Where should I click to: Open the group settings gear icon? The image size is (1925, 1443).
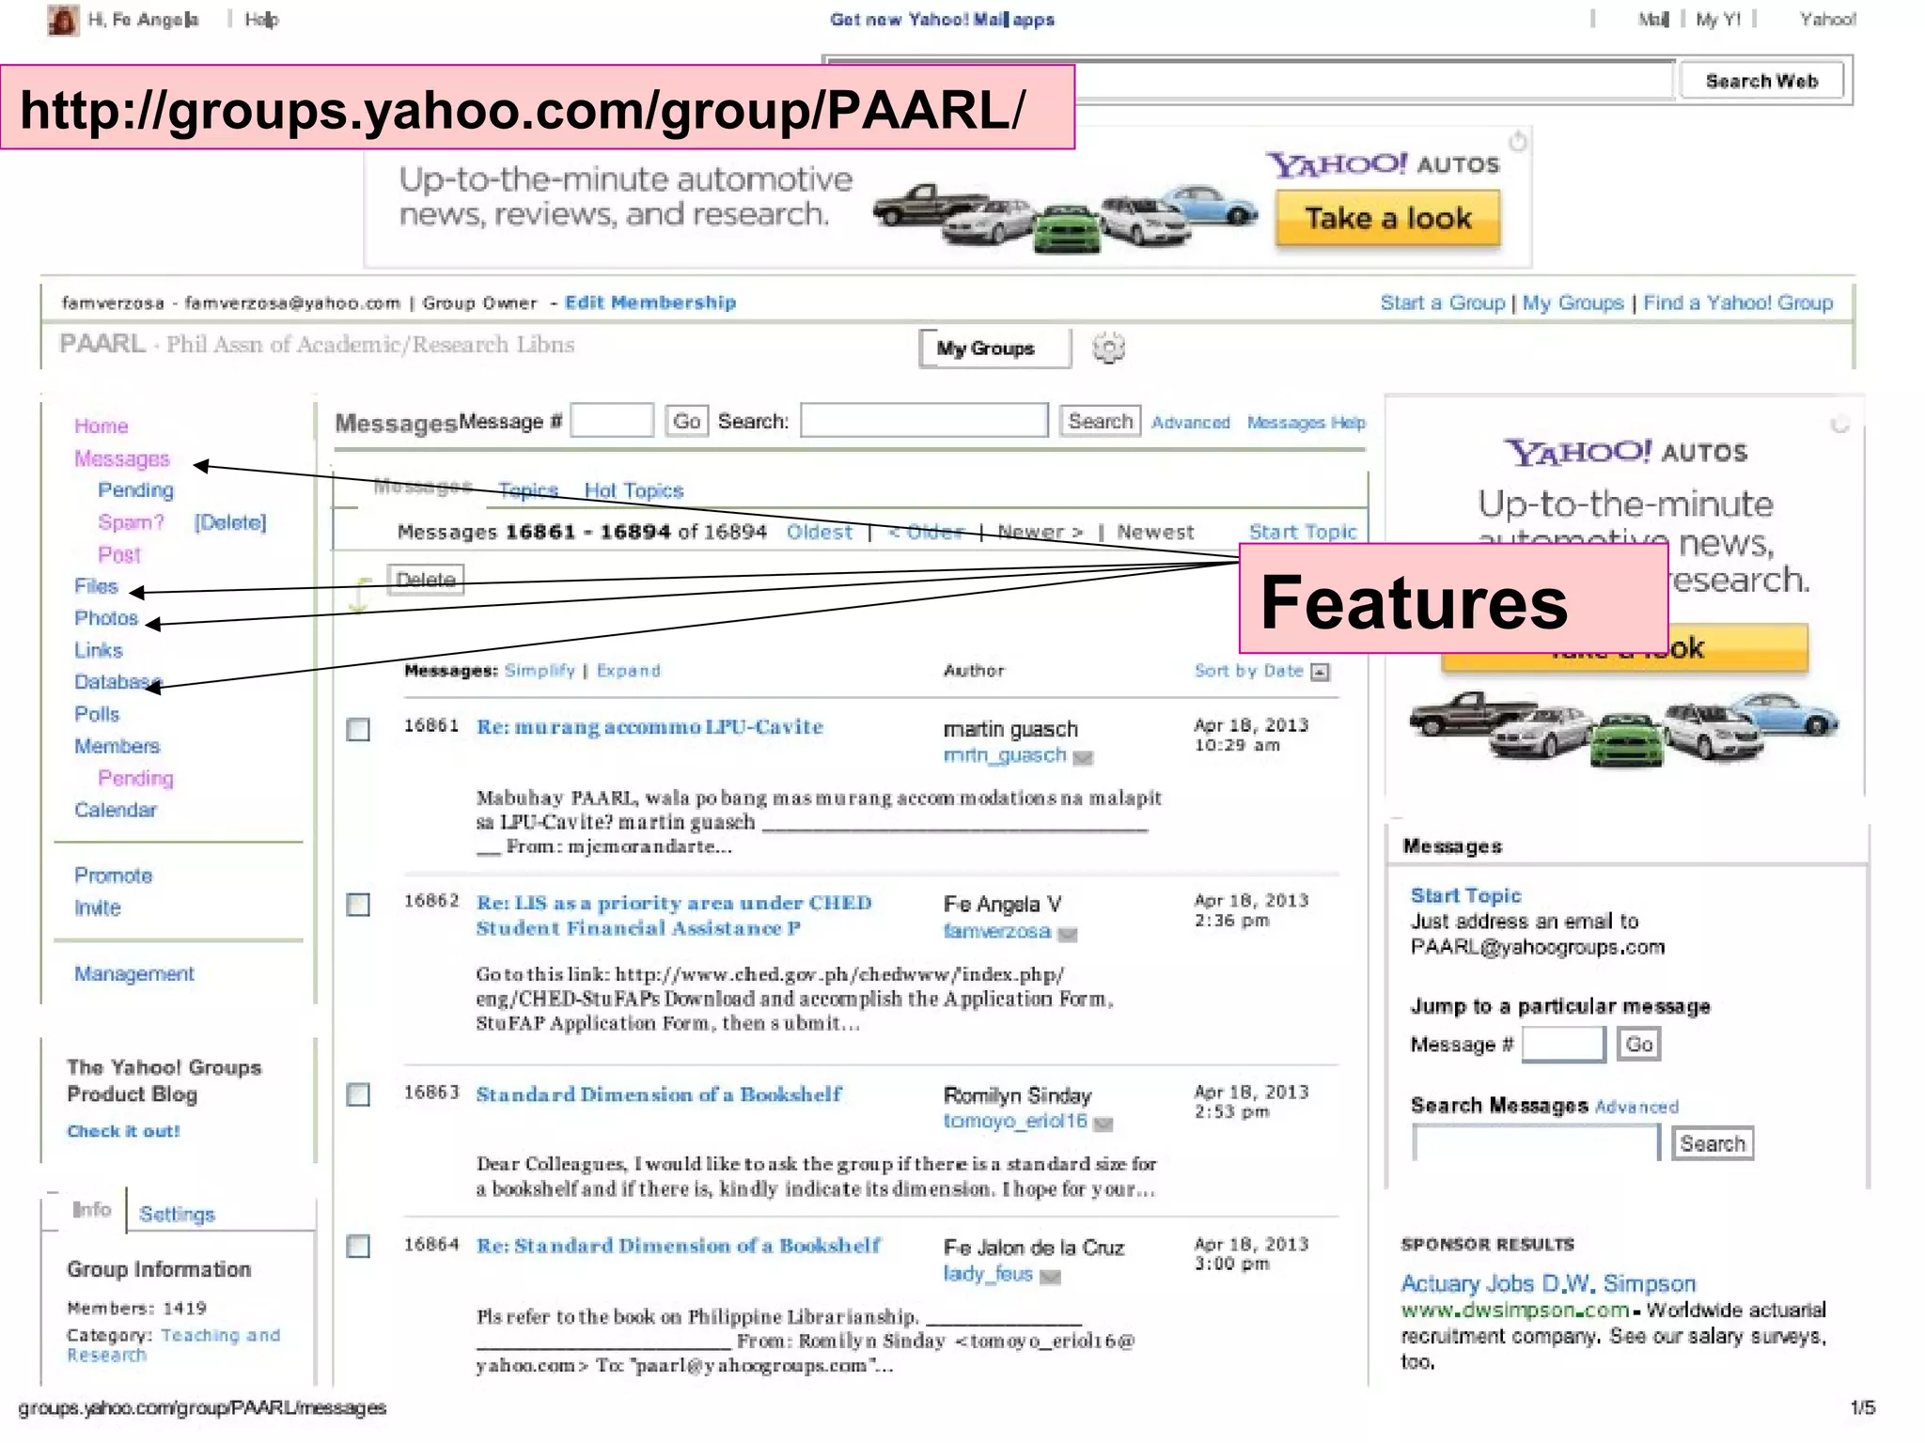click(x=1108, y=348)
